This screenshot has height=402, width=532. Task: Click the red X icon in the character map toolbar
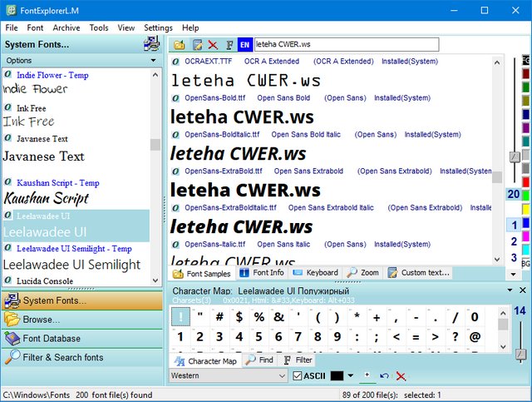401,376
